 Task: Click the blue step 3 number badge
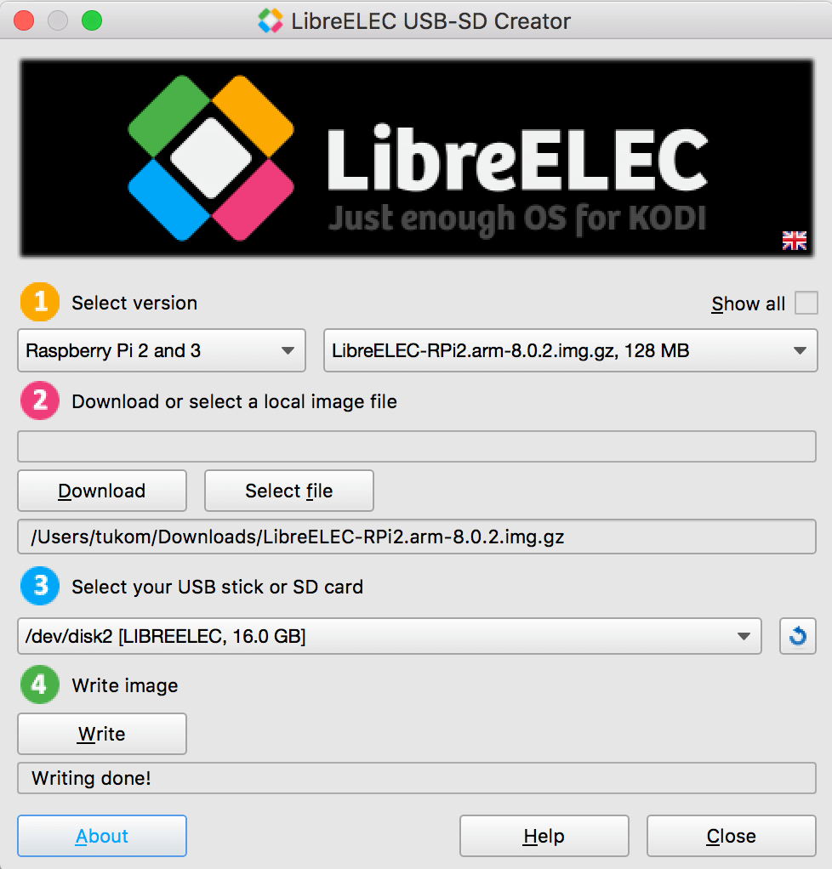pyautogui.click(x=40, y=586)
